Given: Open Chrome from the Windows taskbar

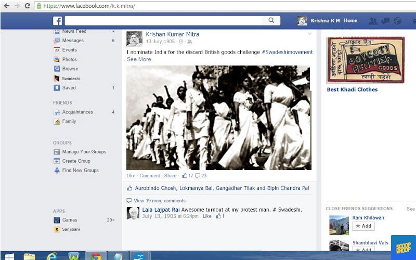Looking at the screenshot, I should click(x=96, y=256).
